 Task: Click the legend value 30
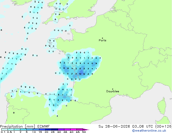pyautogui.click(x=59, y=132)
